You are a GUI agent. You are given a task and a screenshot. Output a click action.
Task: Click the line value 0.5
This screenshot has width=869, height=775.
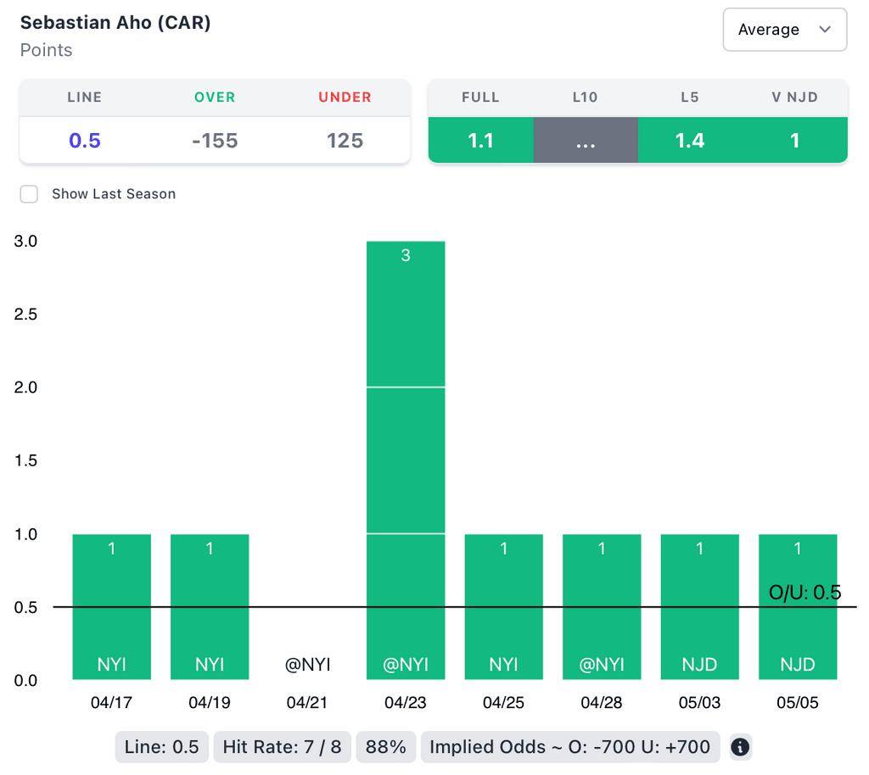[x=85, y=141]
